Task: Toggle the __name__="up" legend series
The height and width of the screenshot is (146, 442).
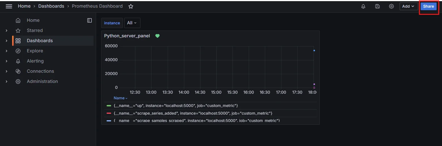Action: click(176, 106)
